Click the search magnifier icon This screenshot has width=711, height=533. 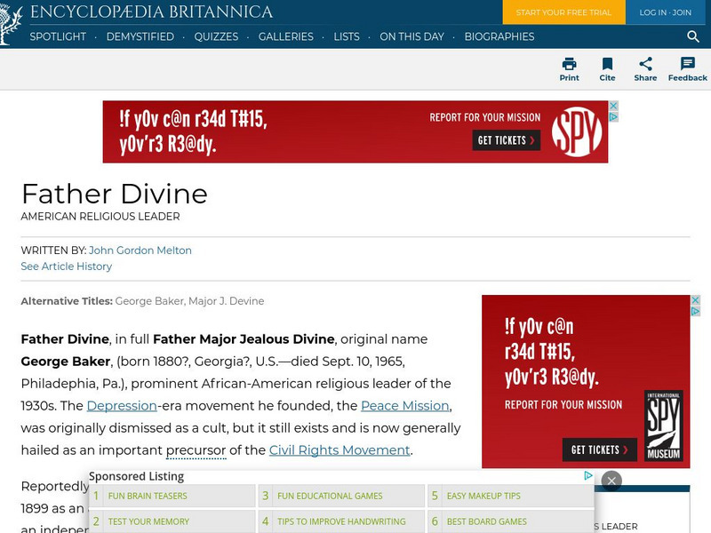coord(692,37)
